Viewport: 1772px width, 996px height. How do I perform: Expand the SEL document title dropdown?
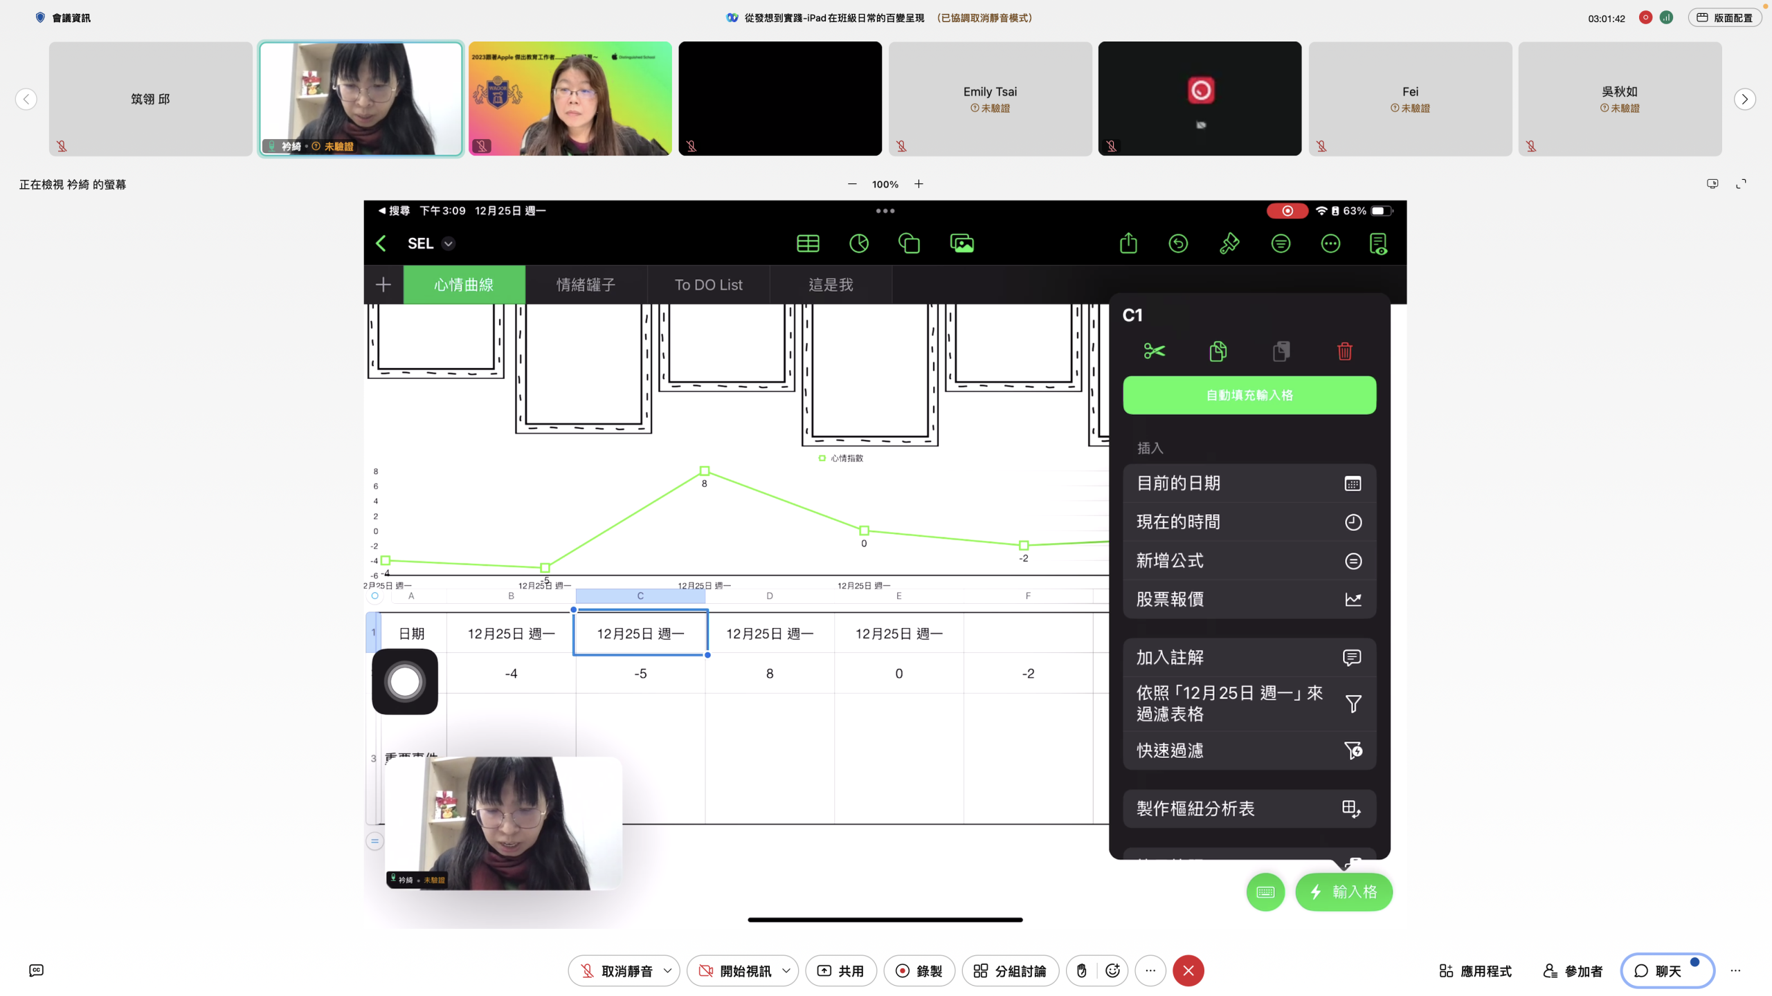pyautogui.click(x=449, y=243)
